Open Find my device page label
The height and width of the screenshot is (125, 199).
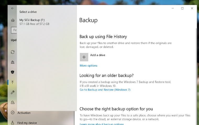click(x=27, y=123)
